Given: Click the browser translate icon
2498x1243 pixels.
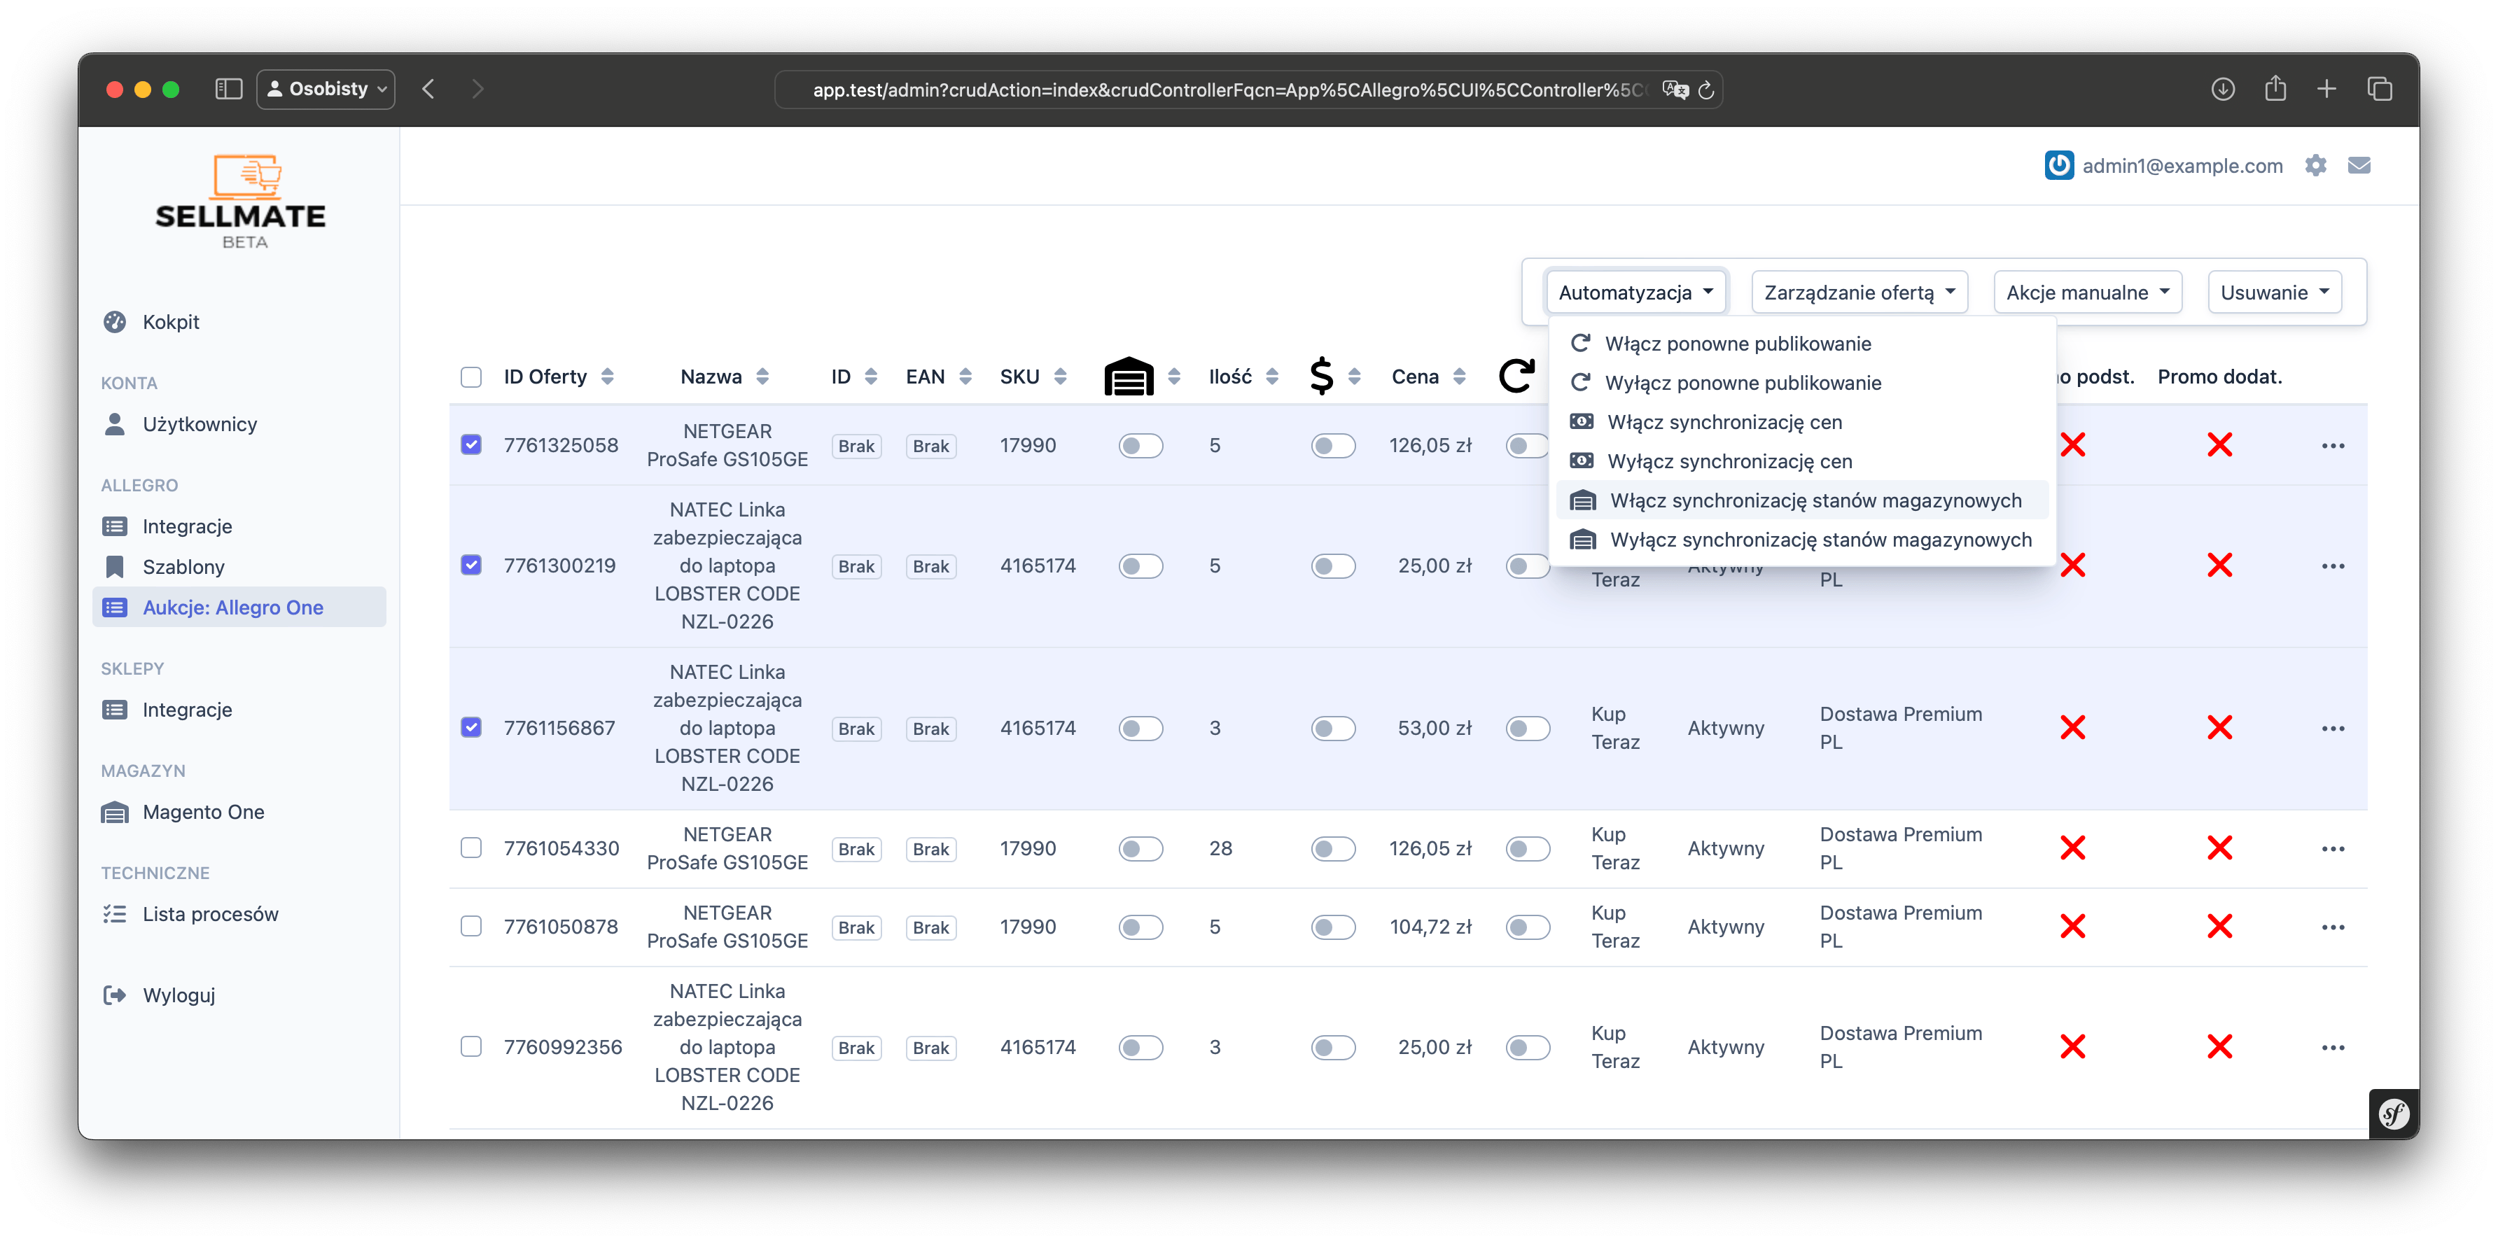Looking at the screenshot, I should (x=1675, y=90).
